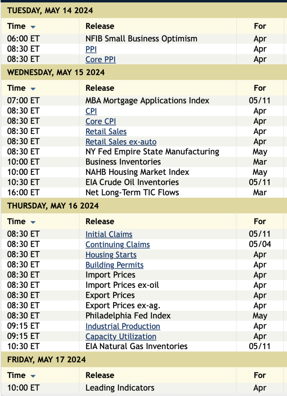
Task: Open the PPI release link
Action: [91, 49]
